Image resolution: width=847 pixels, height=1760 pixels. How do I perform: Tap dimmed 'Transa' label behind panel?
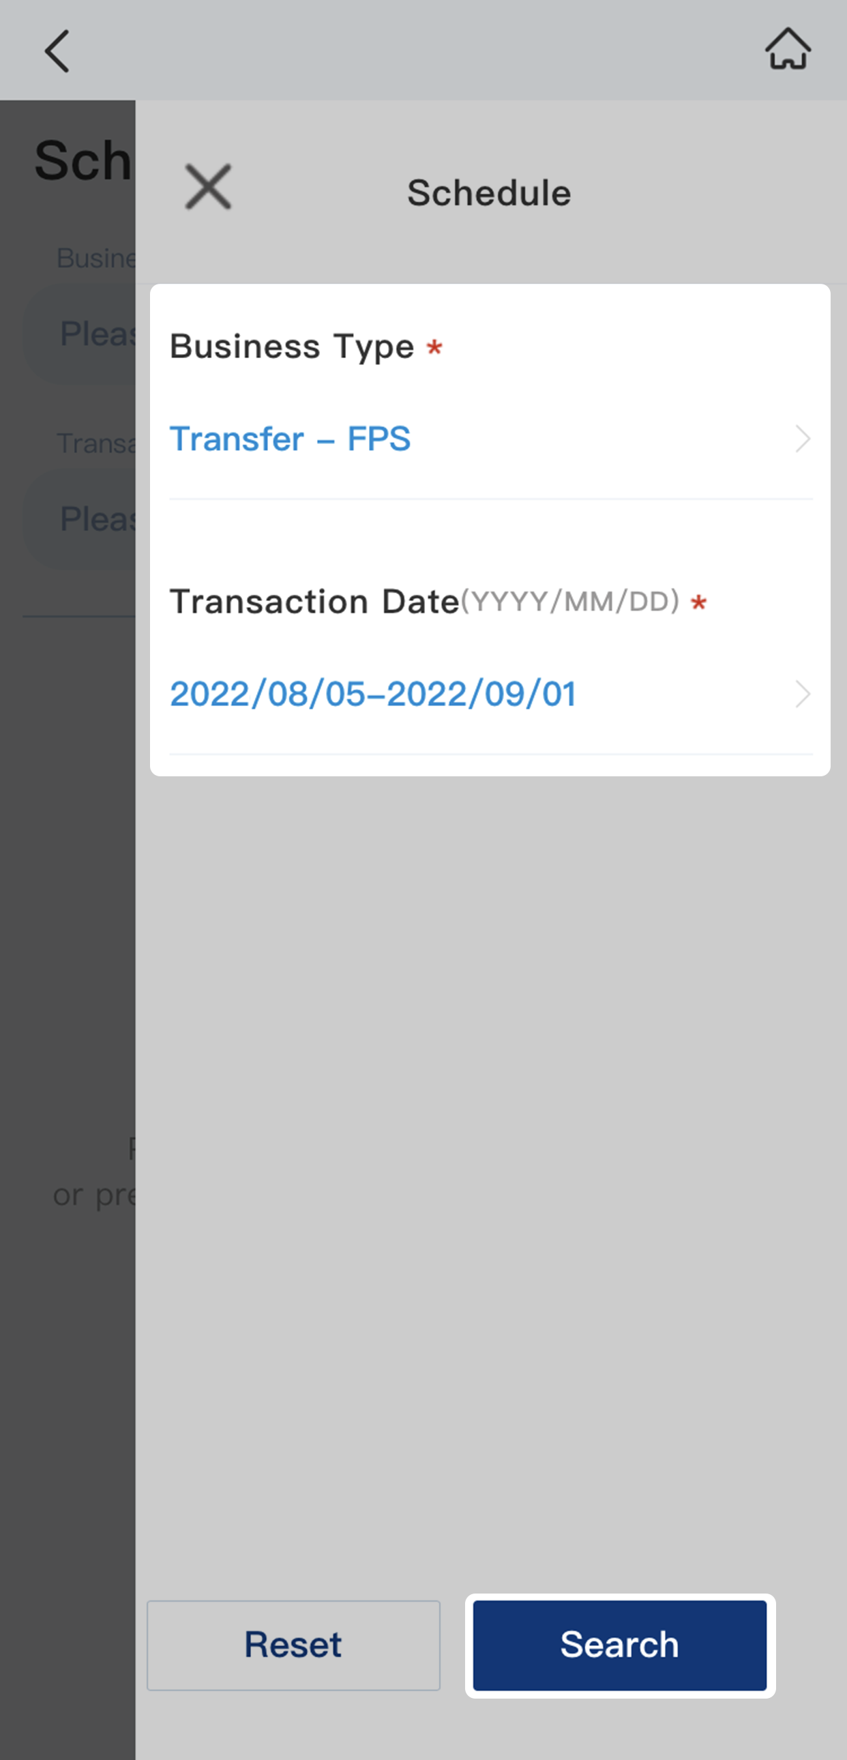pos(95,443)
